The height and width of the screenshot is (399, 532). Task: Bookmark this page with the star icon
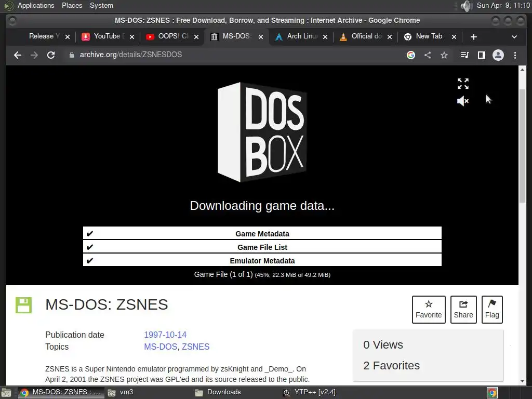point(444,55)
